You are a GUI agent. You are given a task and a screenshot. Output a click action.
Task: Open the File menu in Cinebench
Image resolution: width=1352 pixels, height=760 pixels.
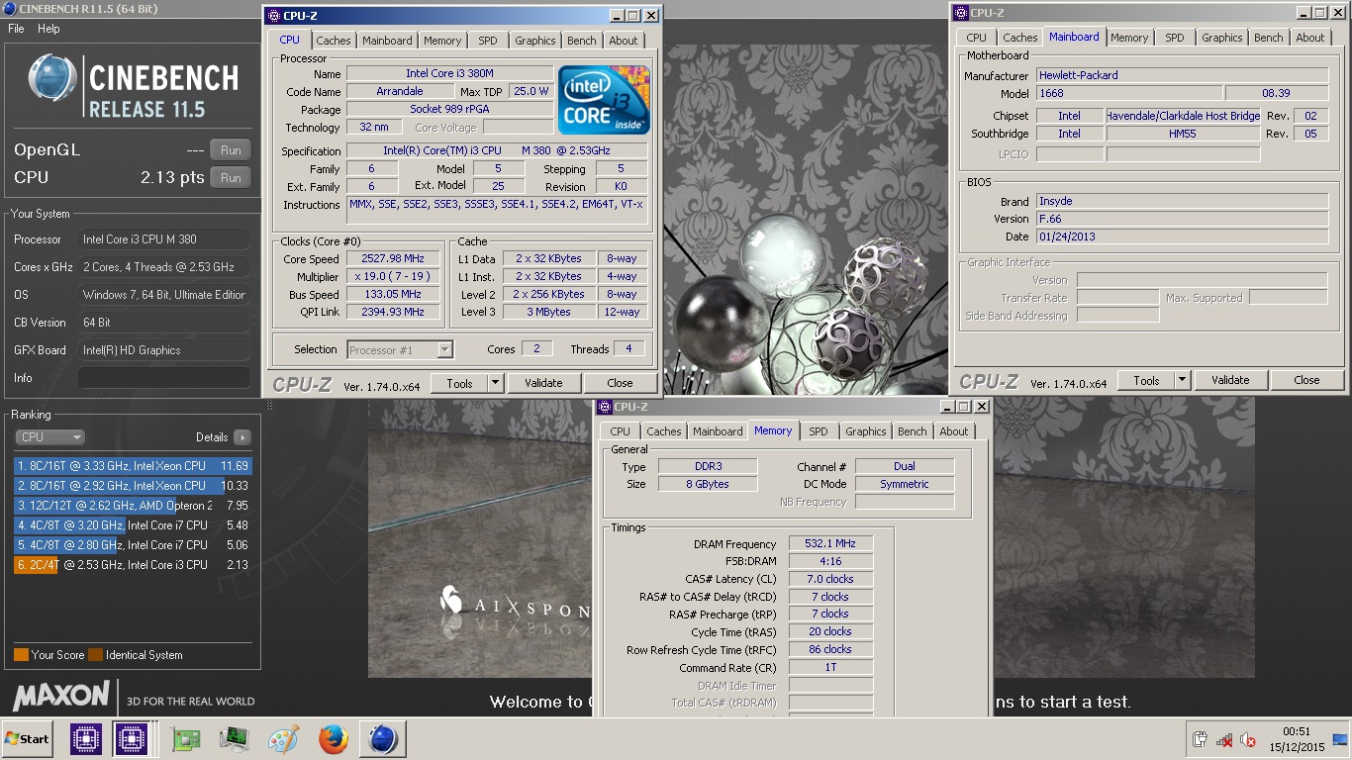coord(16,29)
